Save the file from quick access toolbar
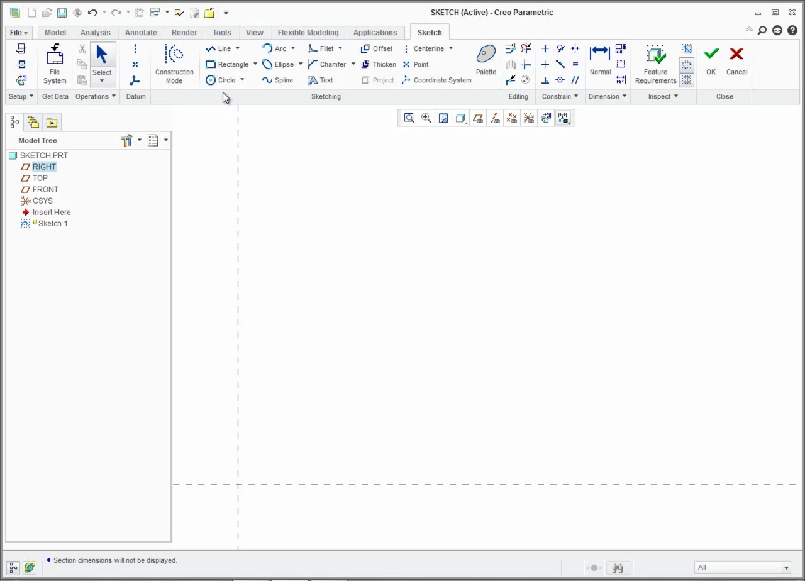Screen dimensions: 805x581 tap(62, 13)
